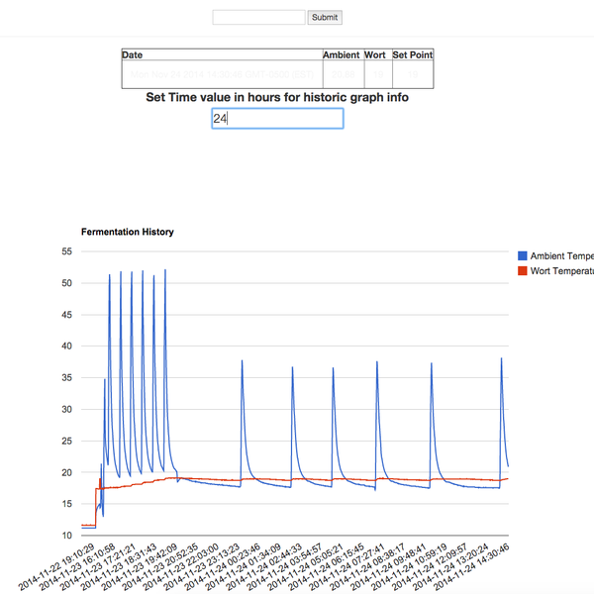594x594 pixels.
Task: Click the Set Point column header
Action: pyautogui.click(x=413, y=54)
